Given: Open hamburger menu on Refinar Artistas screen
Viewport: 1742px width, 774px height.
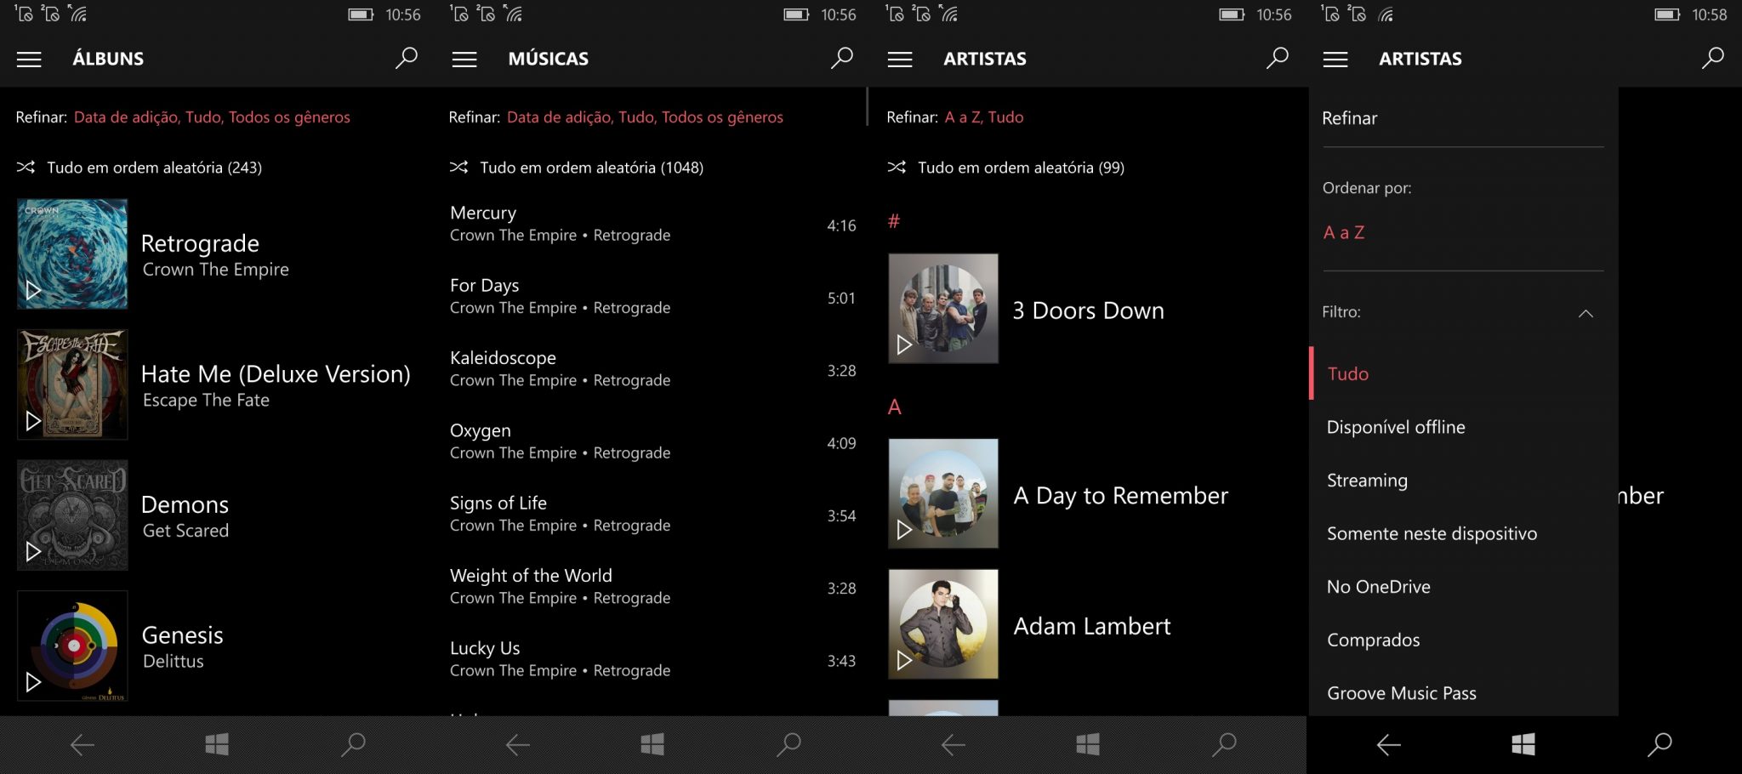Looking at the screenshot, I should point(1335,60).
